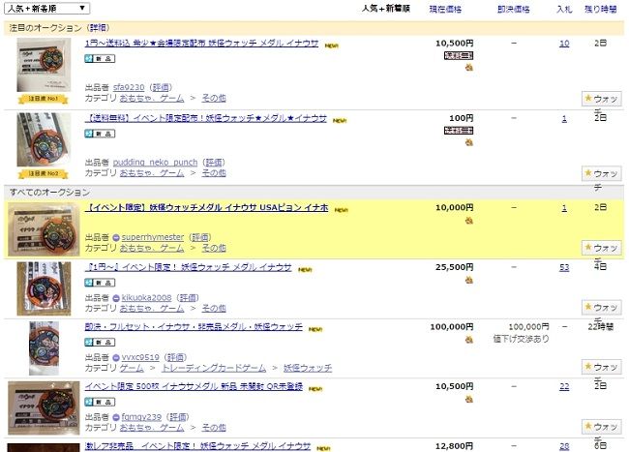Add vvxc9519's listing to watchlist
The width and height of the screenshot is (629, 452).
(602, 367)
